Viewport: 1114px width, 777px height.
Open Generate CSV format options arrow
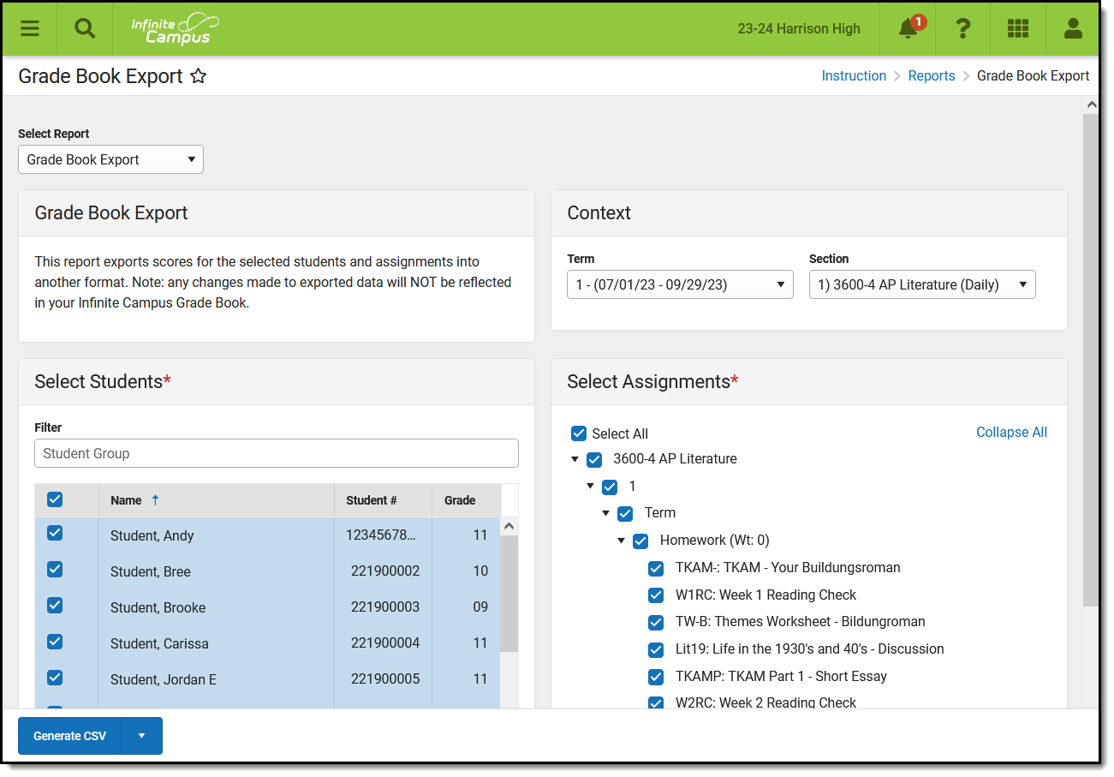[x=142, y=736]
